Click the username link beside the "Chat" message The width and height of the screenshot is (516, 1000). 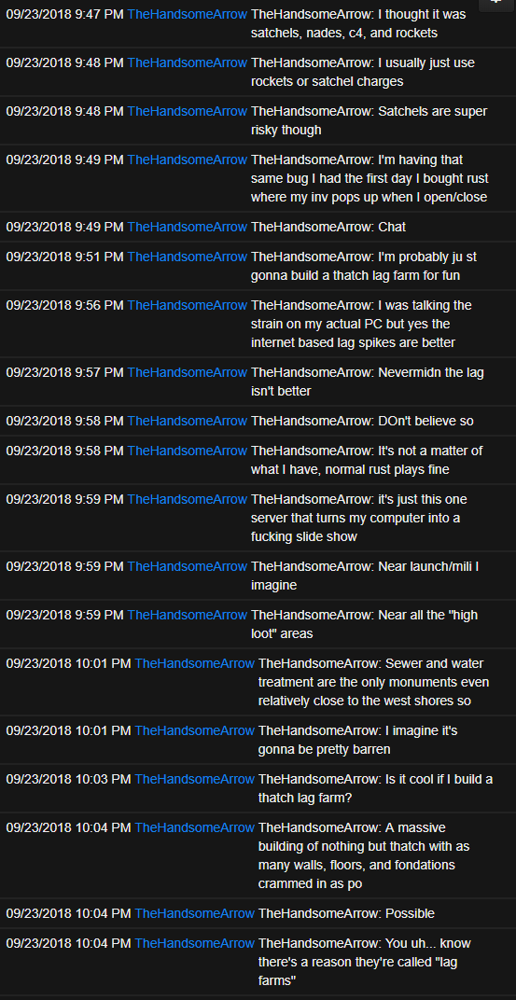point(187,227)
